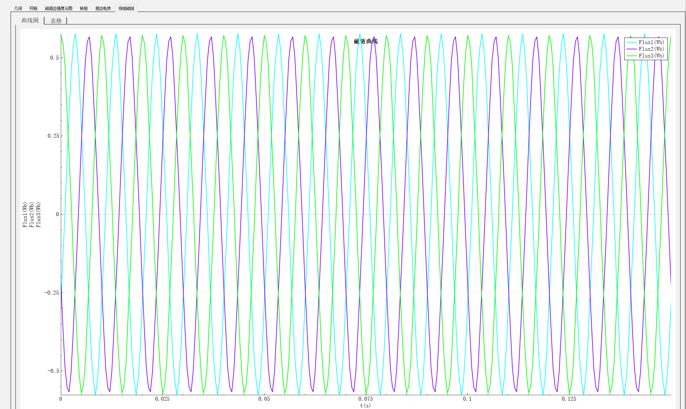This screenshot has width=686, height=409.
Task: Click the Flux3 (Wb) y-axis label
Action: (x=38, y=215)
